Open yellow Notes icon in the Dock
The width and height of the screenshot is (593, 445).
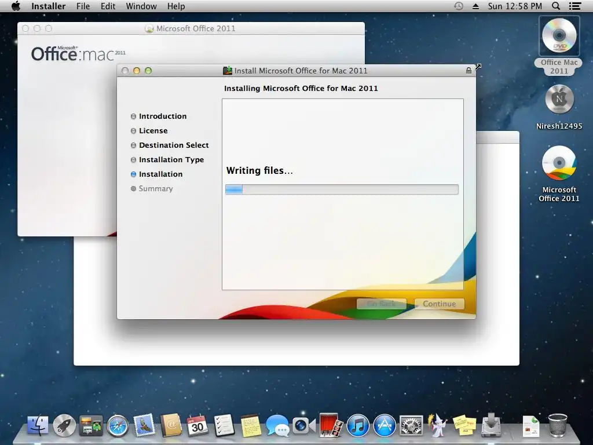251,426
